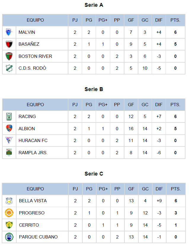Click the Progreso round yellow-red logo
Screen dimensions: 189x245
coord(9,213)
